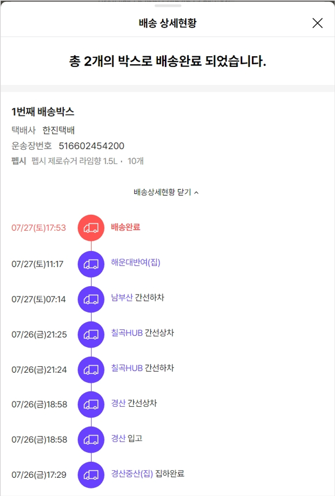
Task: Click the truck icon beside 칠곡HUB 간선상차
Action: [x=91, y=334]
